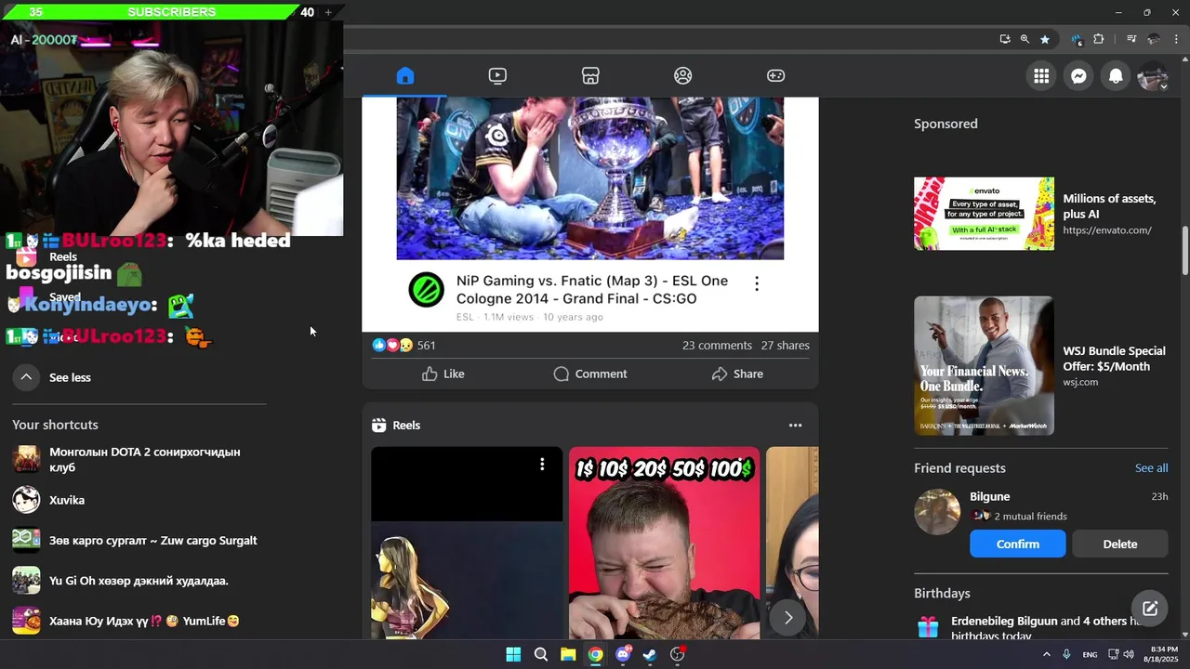Open the Facebook Gaming tab
The height and width of the screenshot is (669, 1190).
point(775,76)
